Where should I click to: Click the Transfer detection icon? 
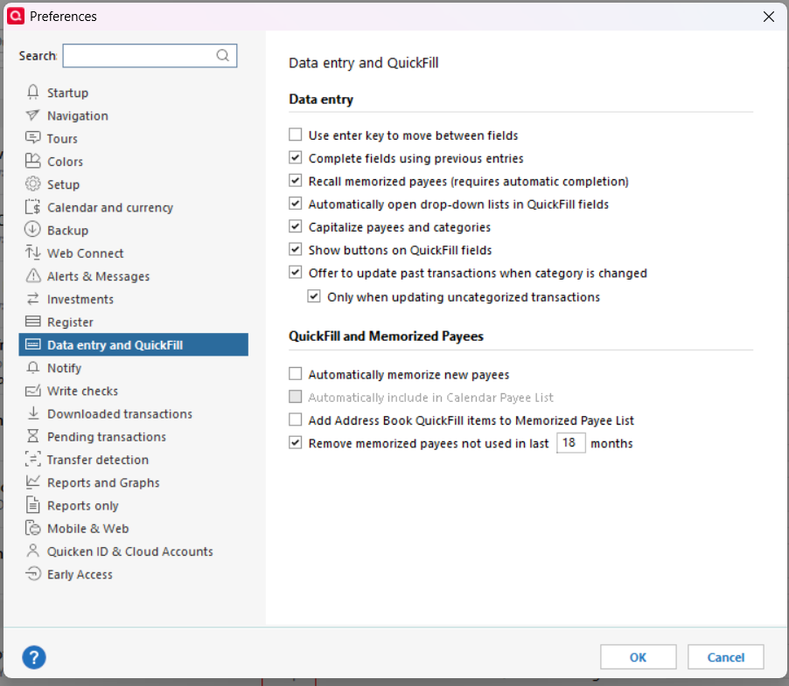click(32, 459)
